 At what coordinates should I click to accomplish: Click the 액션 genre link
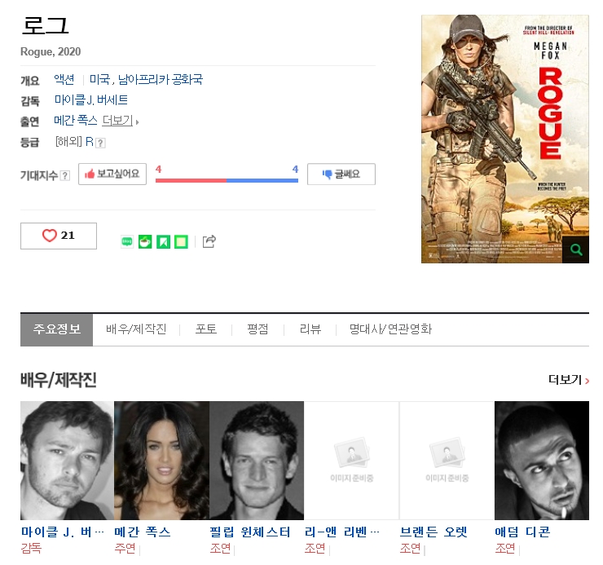(64, 80)
